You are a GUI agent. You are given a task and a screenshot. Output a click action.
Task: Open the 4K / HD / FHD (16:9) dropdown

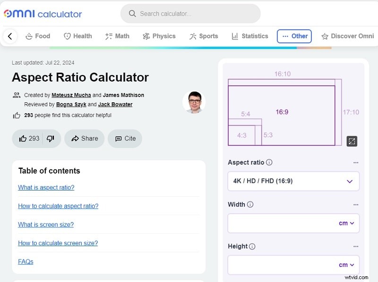[293, 181]
